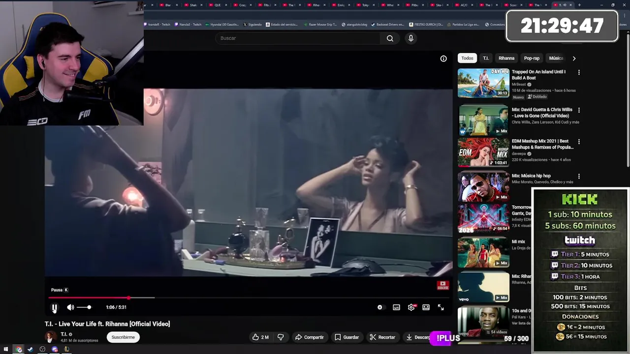Open the video info card icon
The image size is (630, 354).
click(443, 59)
